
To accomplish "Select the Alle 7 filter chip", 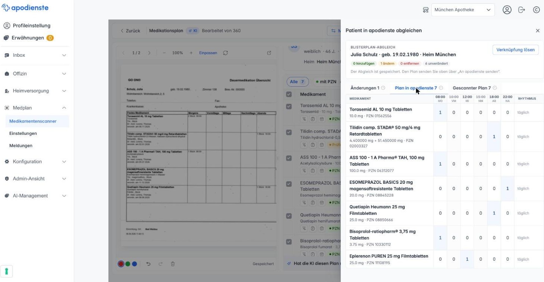I will click(298, 82).
